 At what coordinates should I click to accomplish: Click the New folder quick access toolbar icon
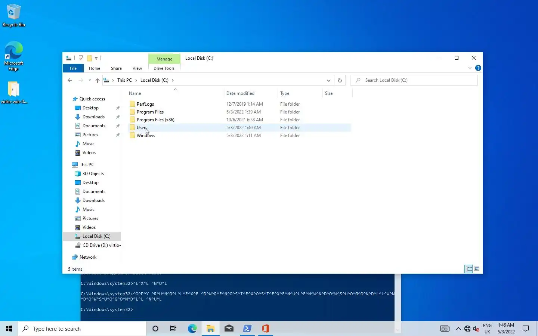(89, 58)
